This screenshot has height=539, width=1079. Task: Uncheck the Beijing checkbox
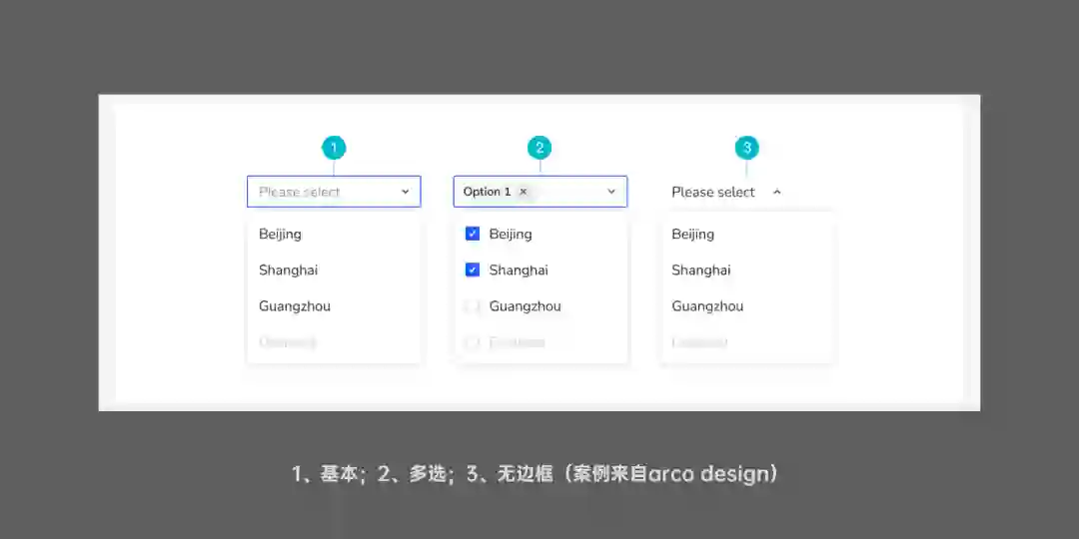pyautogui.click(x=473, y=234)
